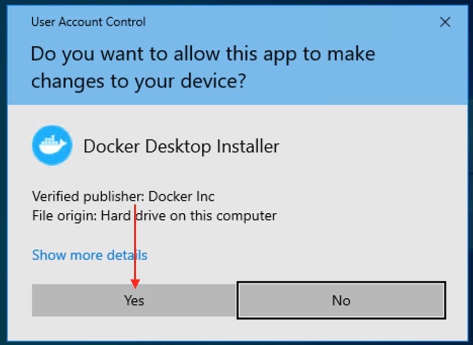Close the User Account Control dialog
473x345 pixels.
tap(445, 22)
